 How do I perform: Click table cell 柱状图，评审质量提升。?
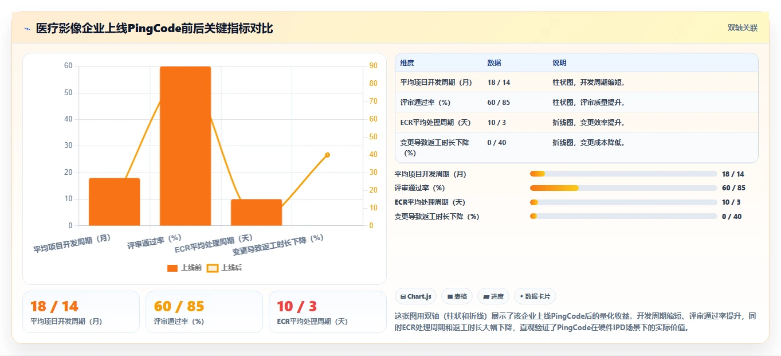[x=588, y=103]
